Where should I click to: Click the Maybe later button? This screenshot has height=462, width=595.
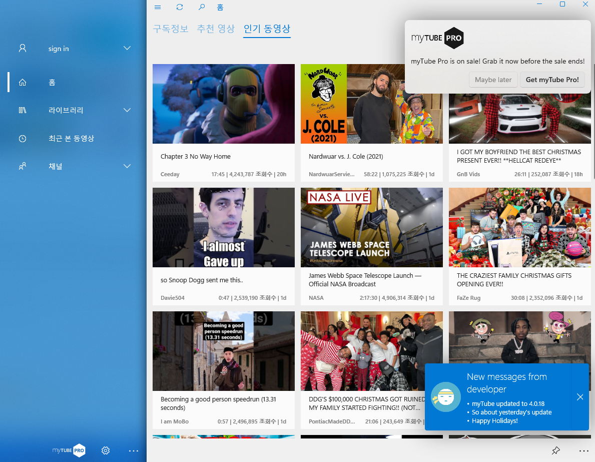click(x=493, y=80)
